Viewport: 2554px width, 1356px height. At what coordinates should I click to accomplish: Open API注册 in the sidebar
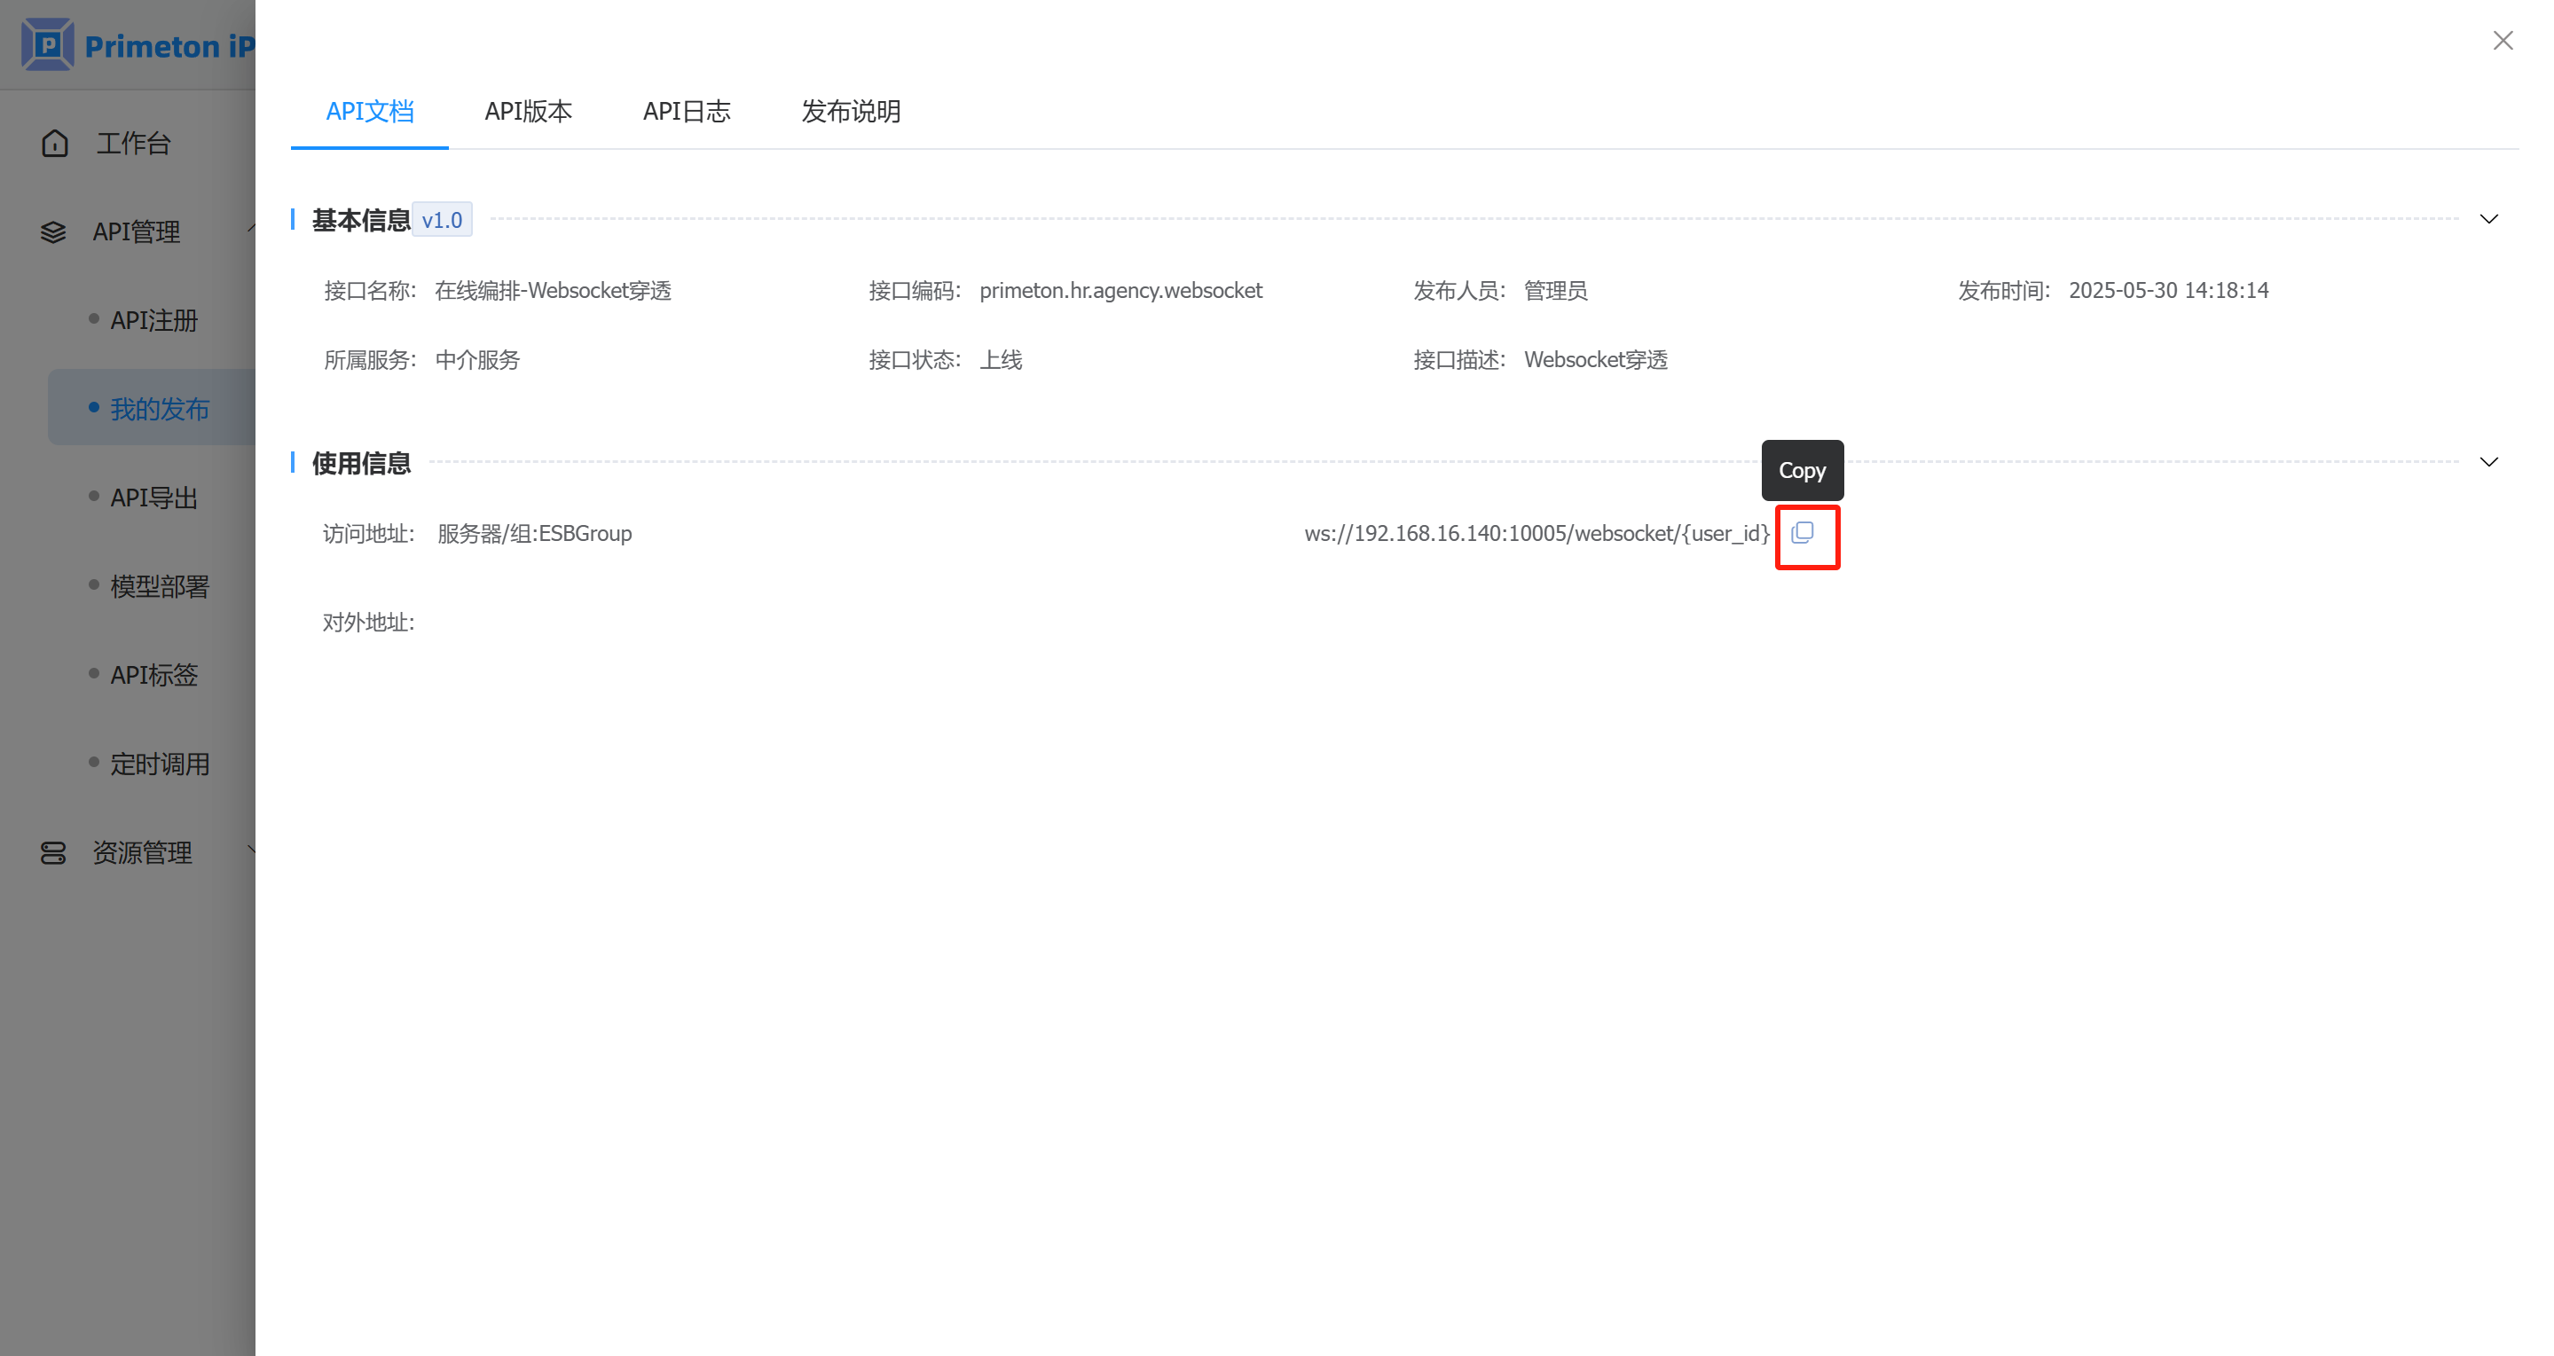[x=153, y=320]
